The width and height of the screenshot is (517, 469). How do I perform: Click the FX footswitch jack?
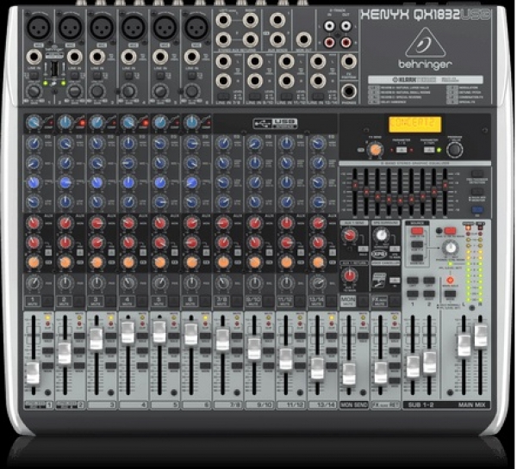348,62
